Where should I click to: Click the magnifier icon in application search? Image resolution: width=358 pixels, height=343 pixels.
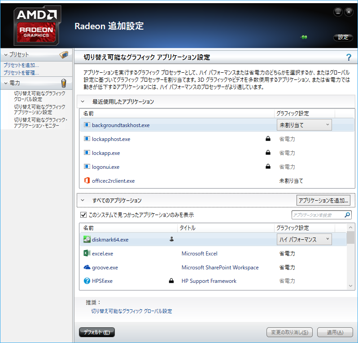click(x=347, y=215)
